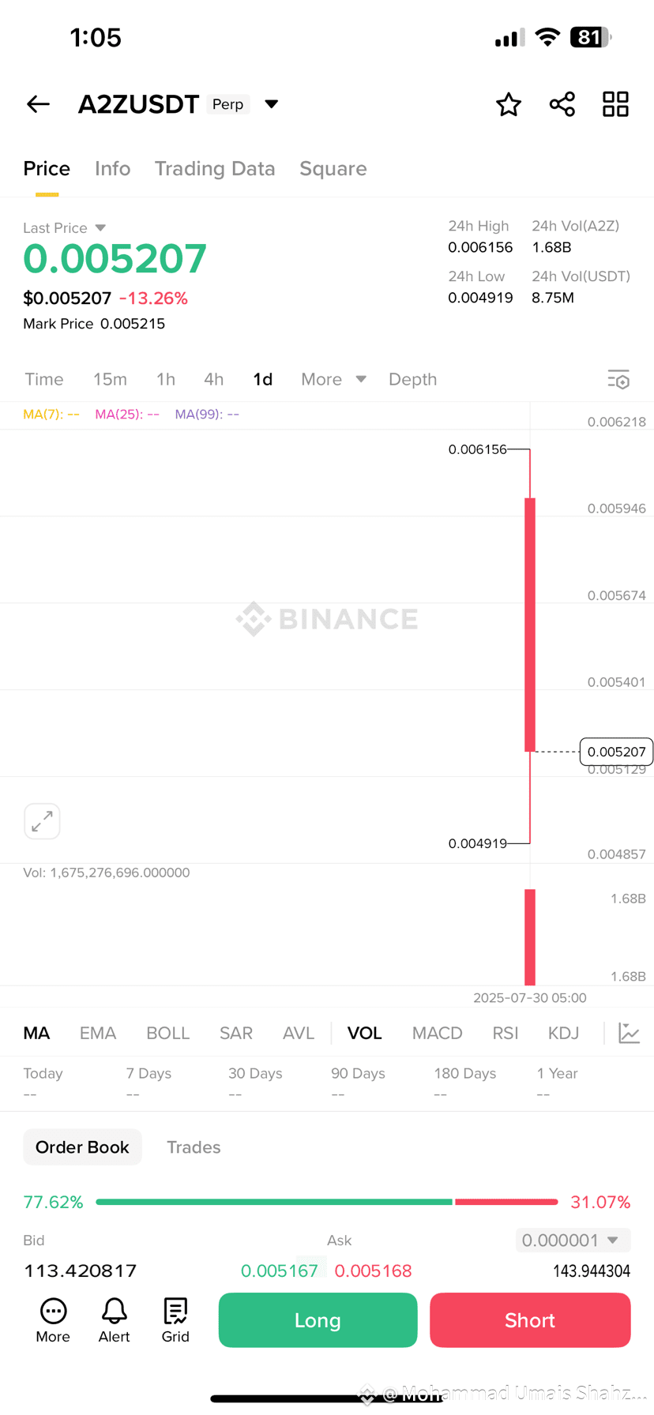The height and width of the screenshot is (1415, 654).
Task: Switch to the Trading Data tab
Action: click(x=215, y=168)
